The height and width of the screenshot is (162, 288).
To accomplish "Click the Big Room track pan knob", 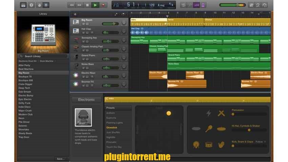I will point(124,22).
